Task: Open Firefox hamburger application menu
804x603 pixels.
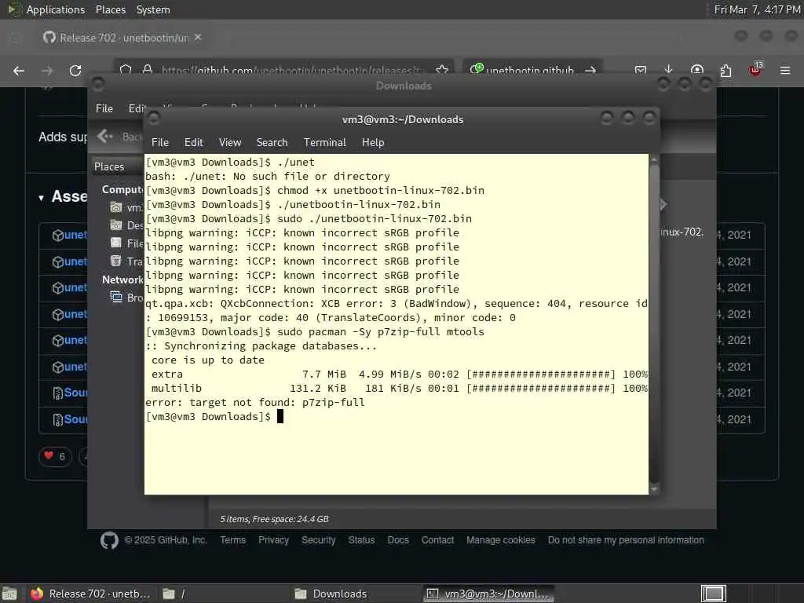Action: click(784, 70)
